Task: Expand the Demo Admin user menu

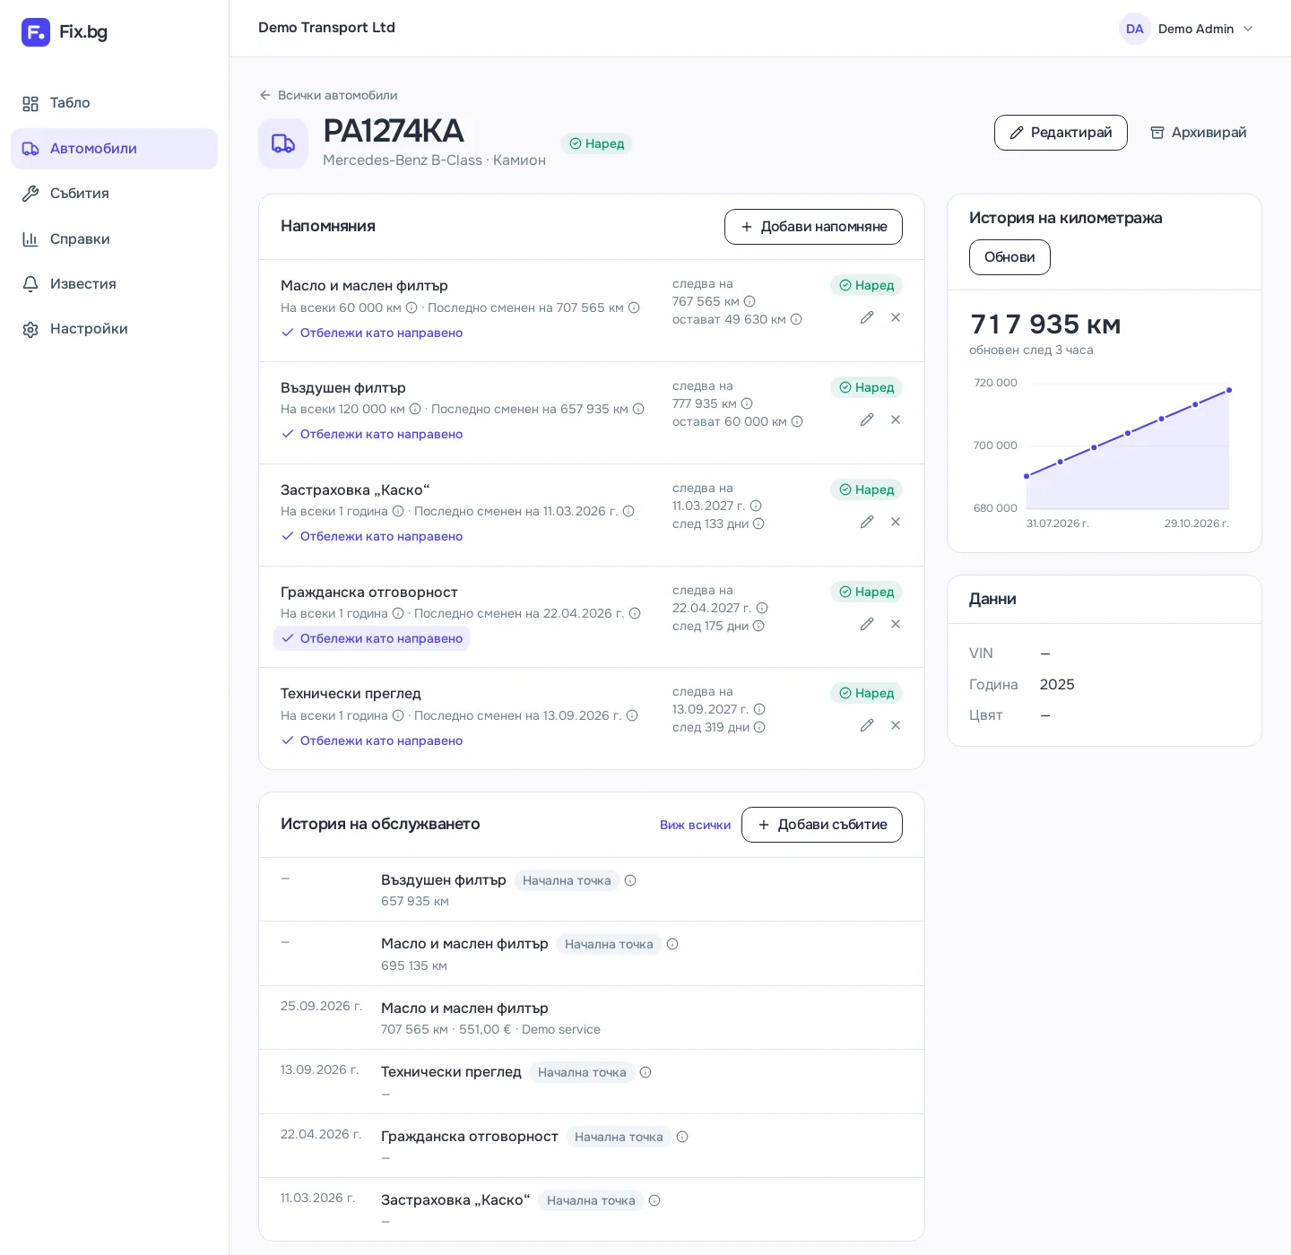Action: point(1187,29)
